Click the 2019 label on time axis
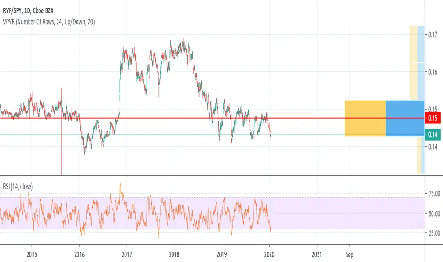Viewport: 443px width, 262px height. [221, 255]
